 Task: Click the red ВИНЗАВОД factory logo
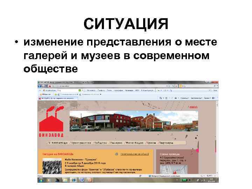point(51,122)
